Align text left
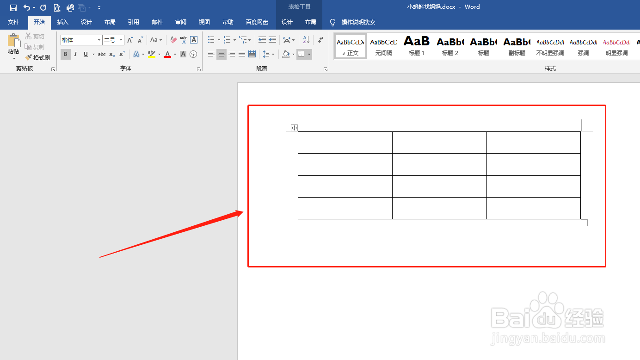Viewport: 640px width, 360px height. (211, 54)
